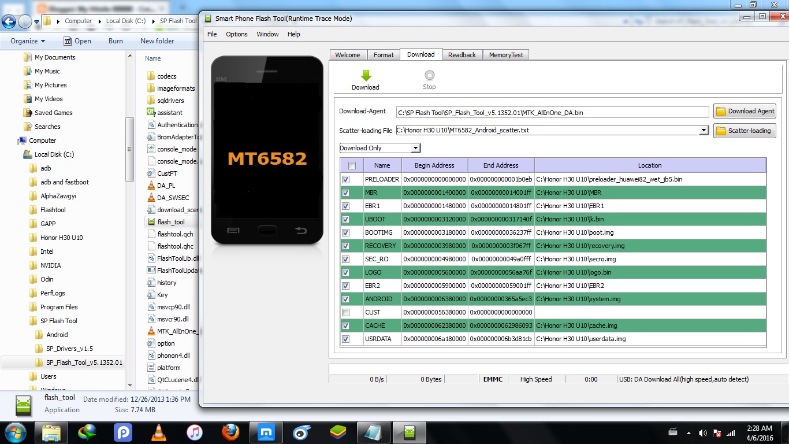Expand breadcrumb arrow after Computer in address bar
Viewport: 789px width, 444px height.
point(98,21)
